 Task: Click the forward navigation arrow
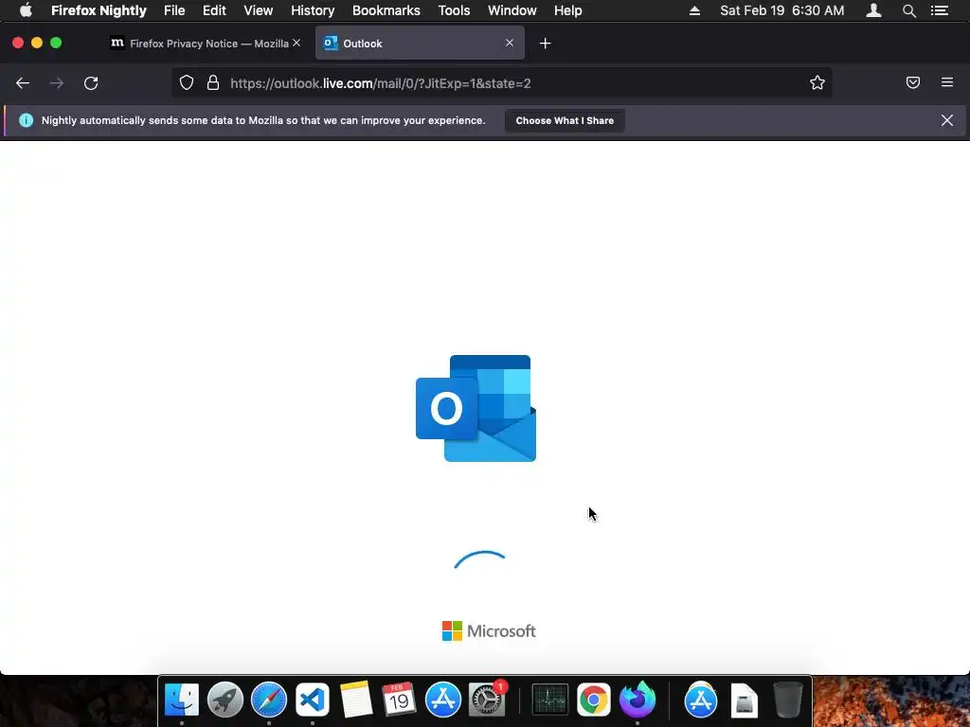(x=56, y=83)
